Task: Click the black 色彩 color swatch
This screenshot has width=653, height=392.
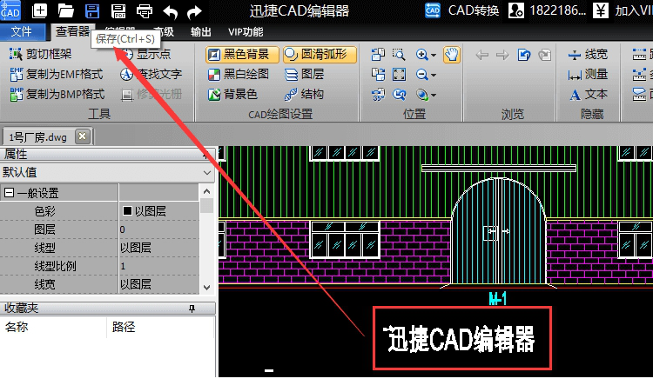Action: (x=127, y=210)
